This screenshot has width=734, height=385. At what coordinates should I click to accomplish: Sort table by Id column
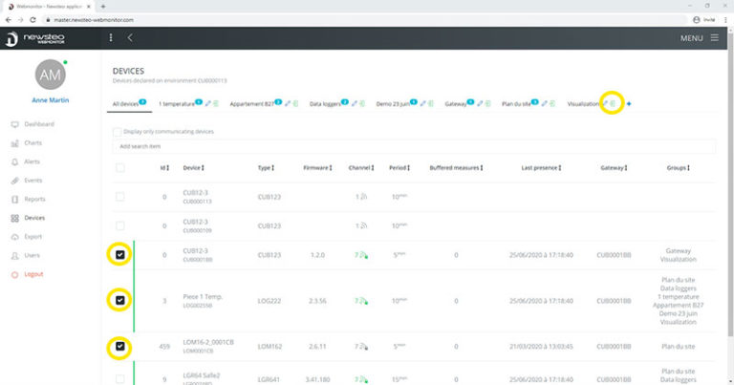[164, 167]
